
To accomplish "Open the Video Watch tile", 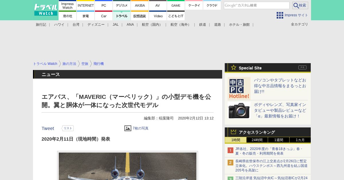I will pos(158,16).
